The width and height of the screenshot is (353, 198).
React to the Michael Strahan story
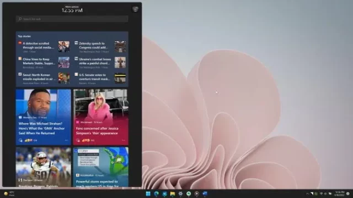(21, 140)
